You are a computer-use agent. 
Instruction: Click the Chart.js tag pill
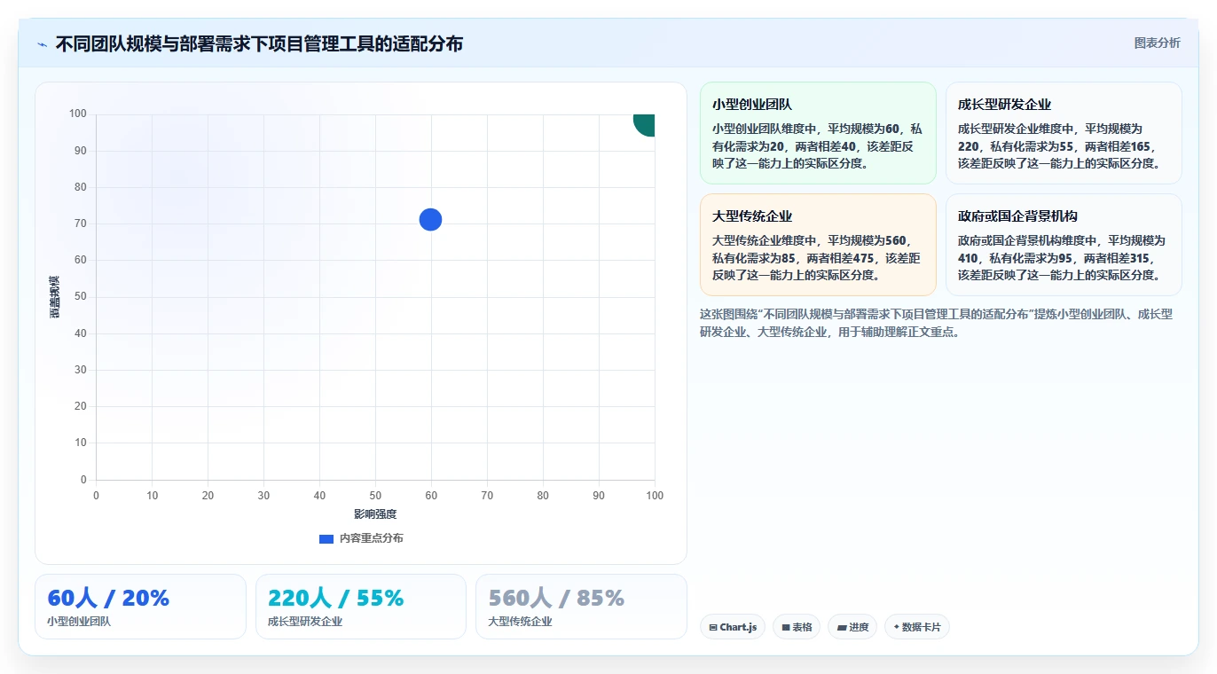pos(733,627)
